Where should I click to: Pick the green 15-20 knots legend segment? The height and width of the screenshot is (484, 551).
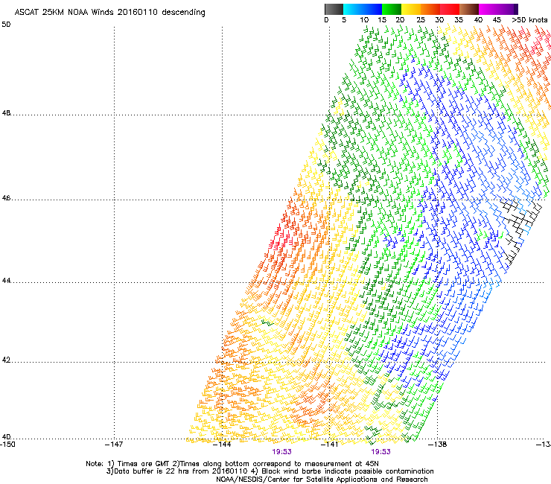pos(392,9)
